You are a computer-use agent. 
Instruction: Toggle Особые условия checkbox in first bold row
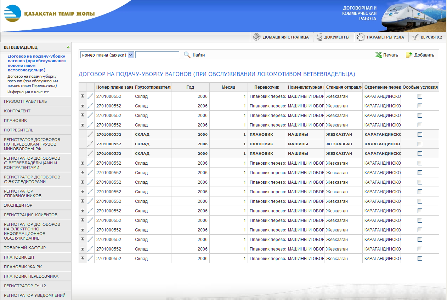(x=420, y=134)
